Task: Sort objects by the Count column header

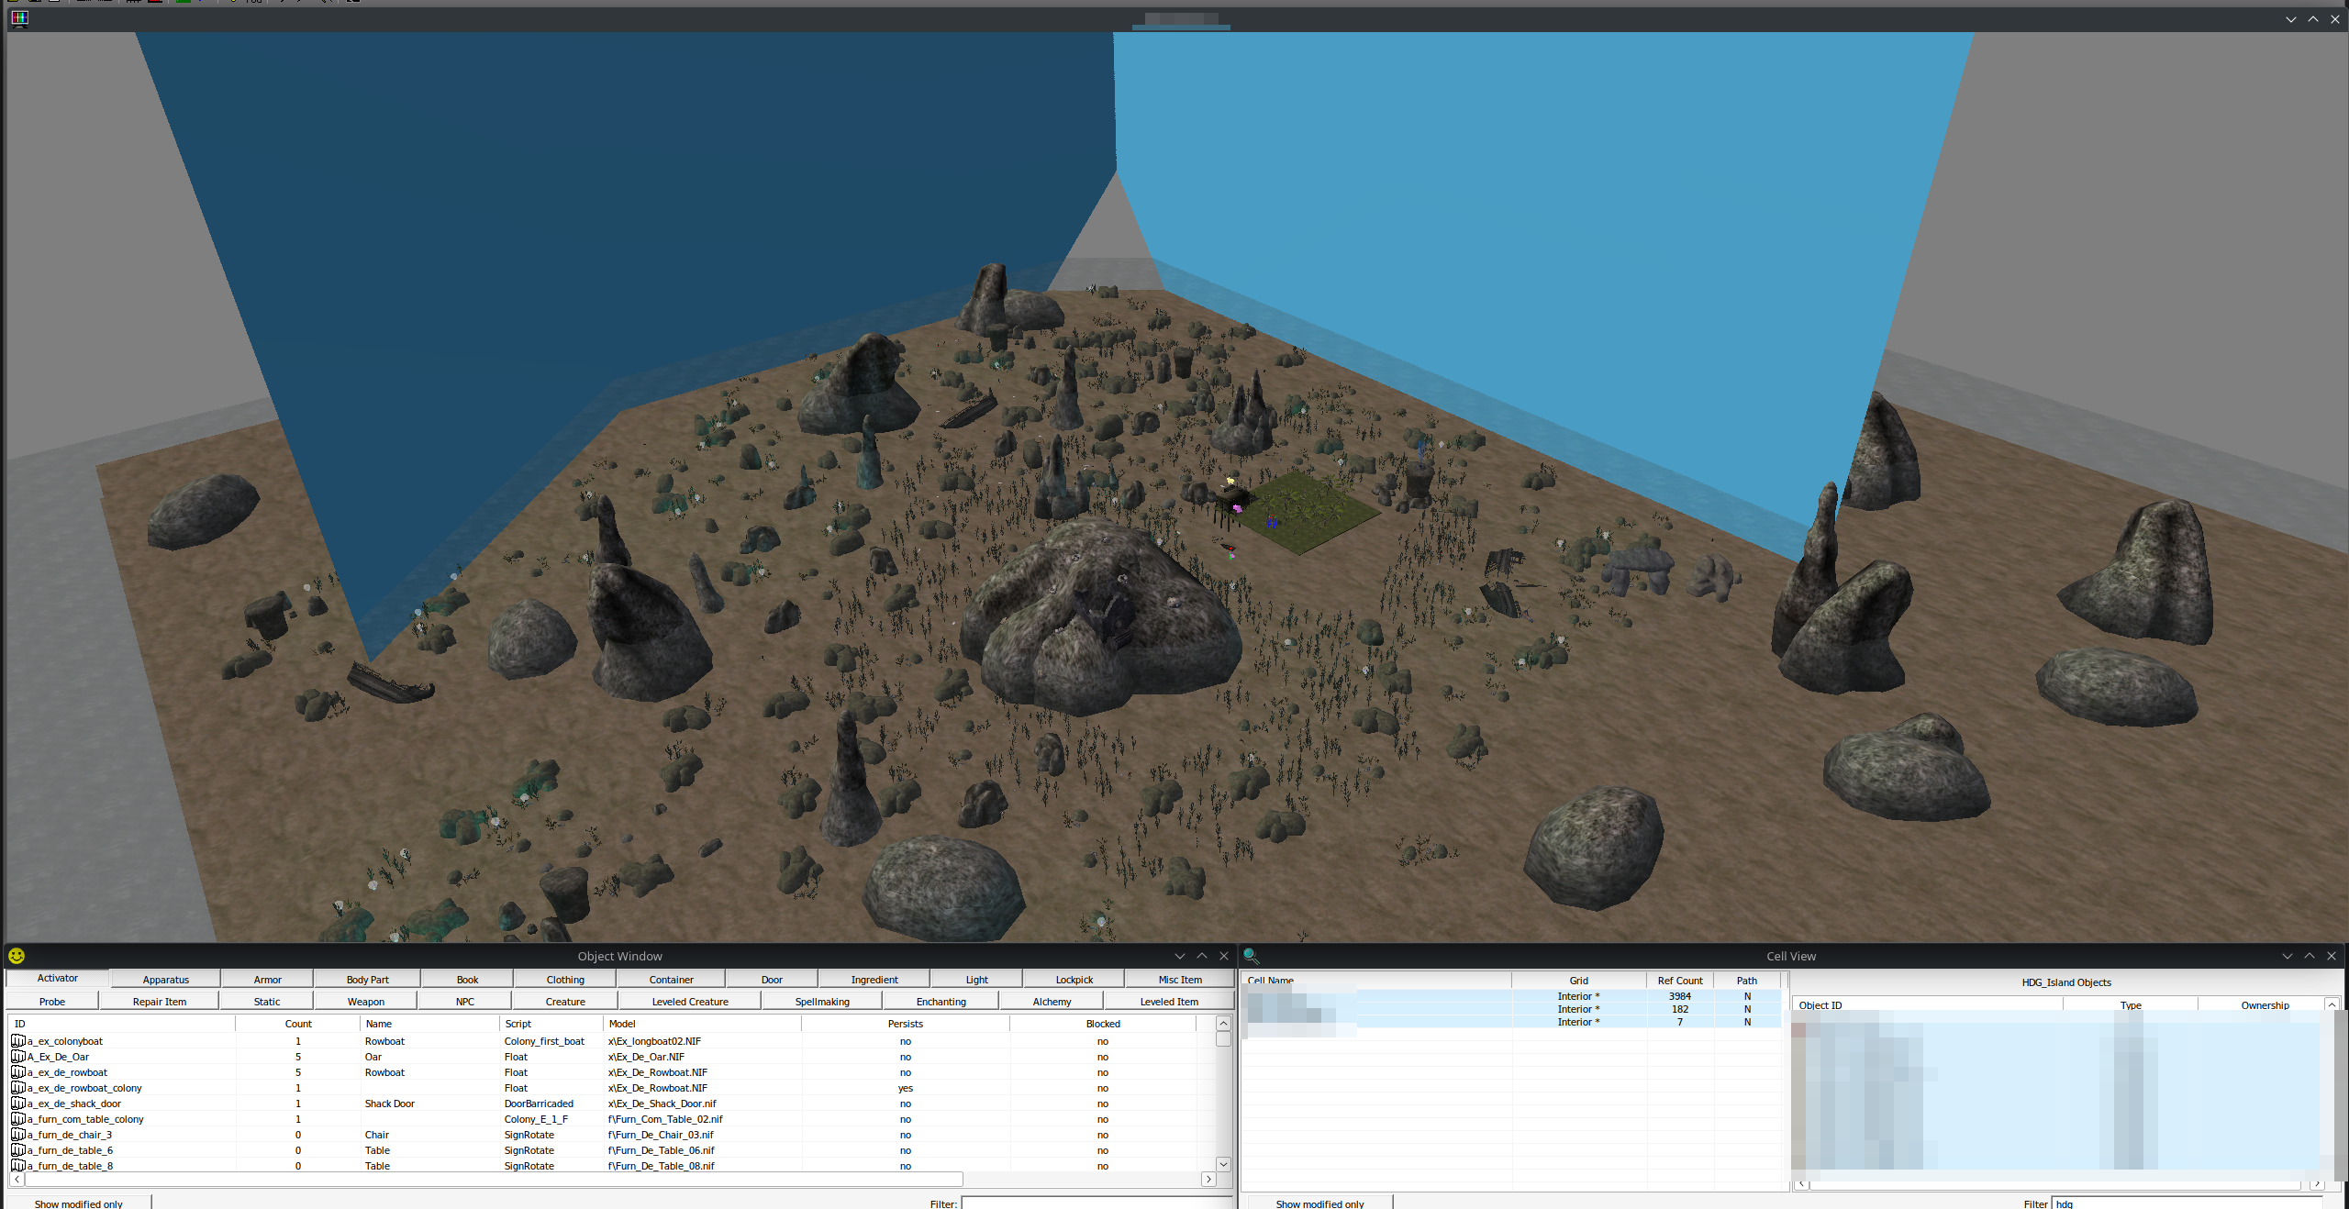Action: 298,1024
